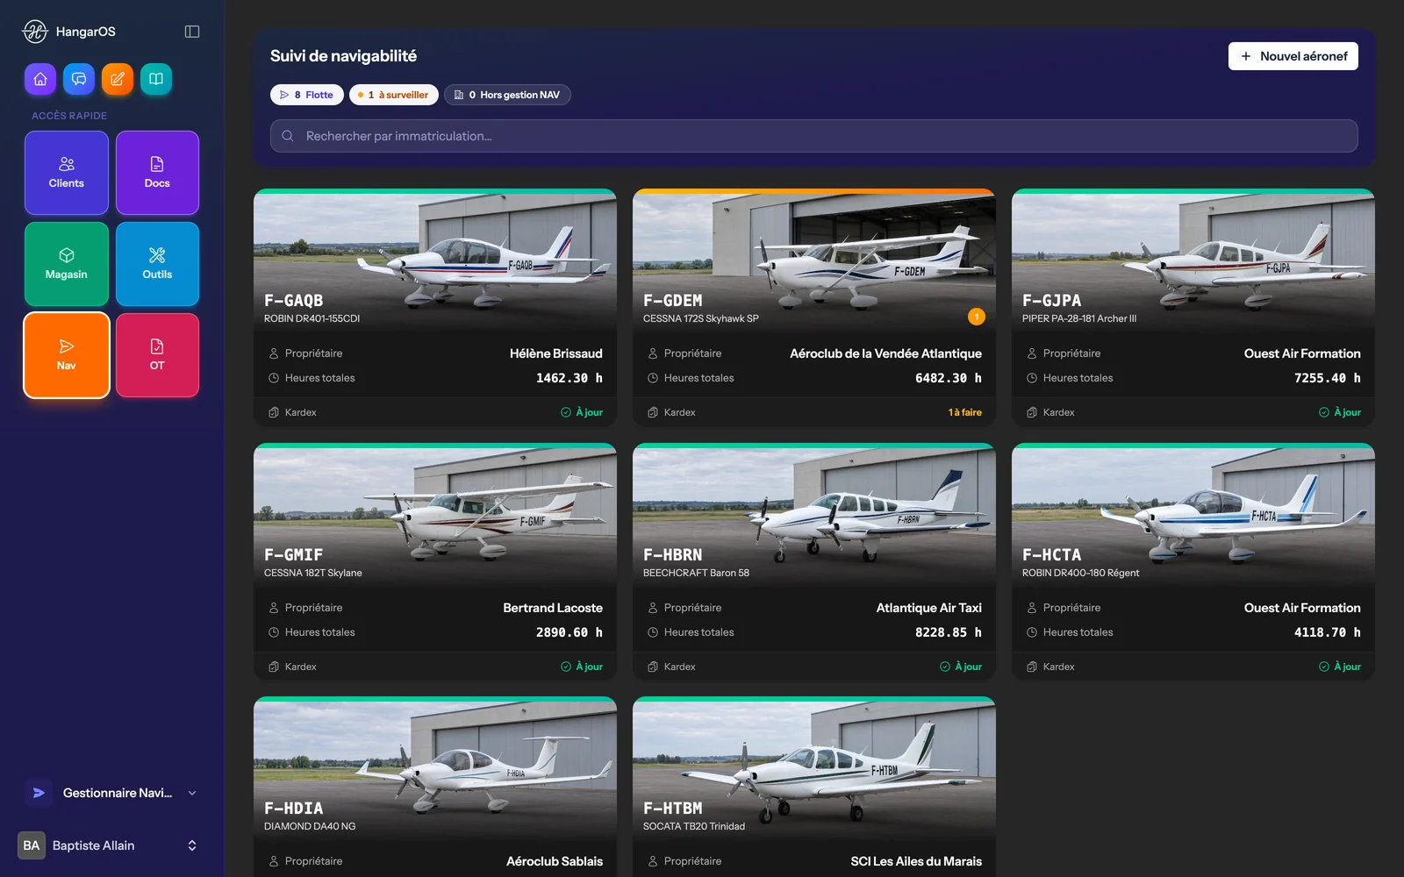Click the Propriétaire person icon on F-GJPA

pos(1032,353)
